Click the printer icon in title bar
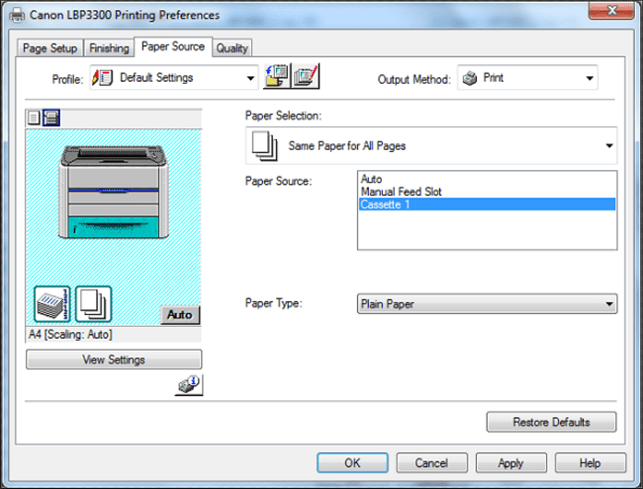643x489 pixels. click(17, 15)
